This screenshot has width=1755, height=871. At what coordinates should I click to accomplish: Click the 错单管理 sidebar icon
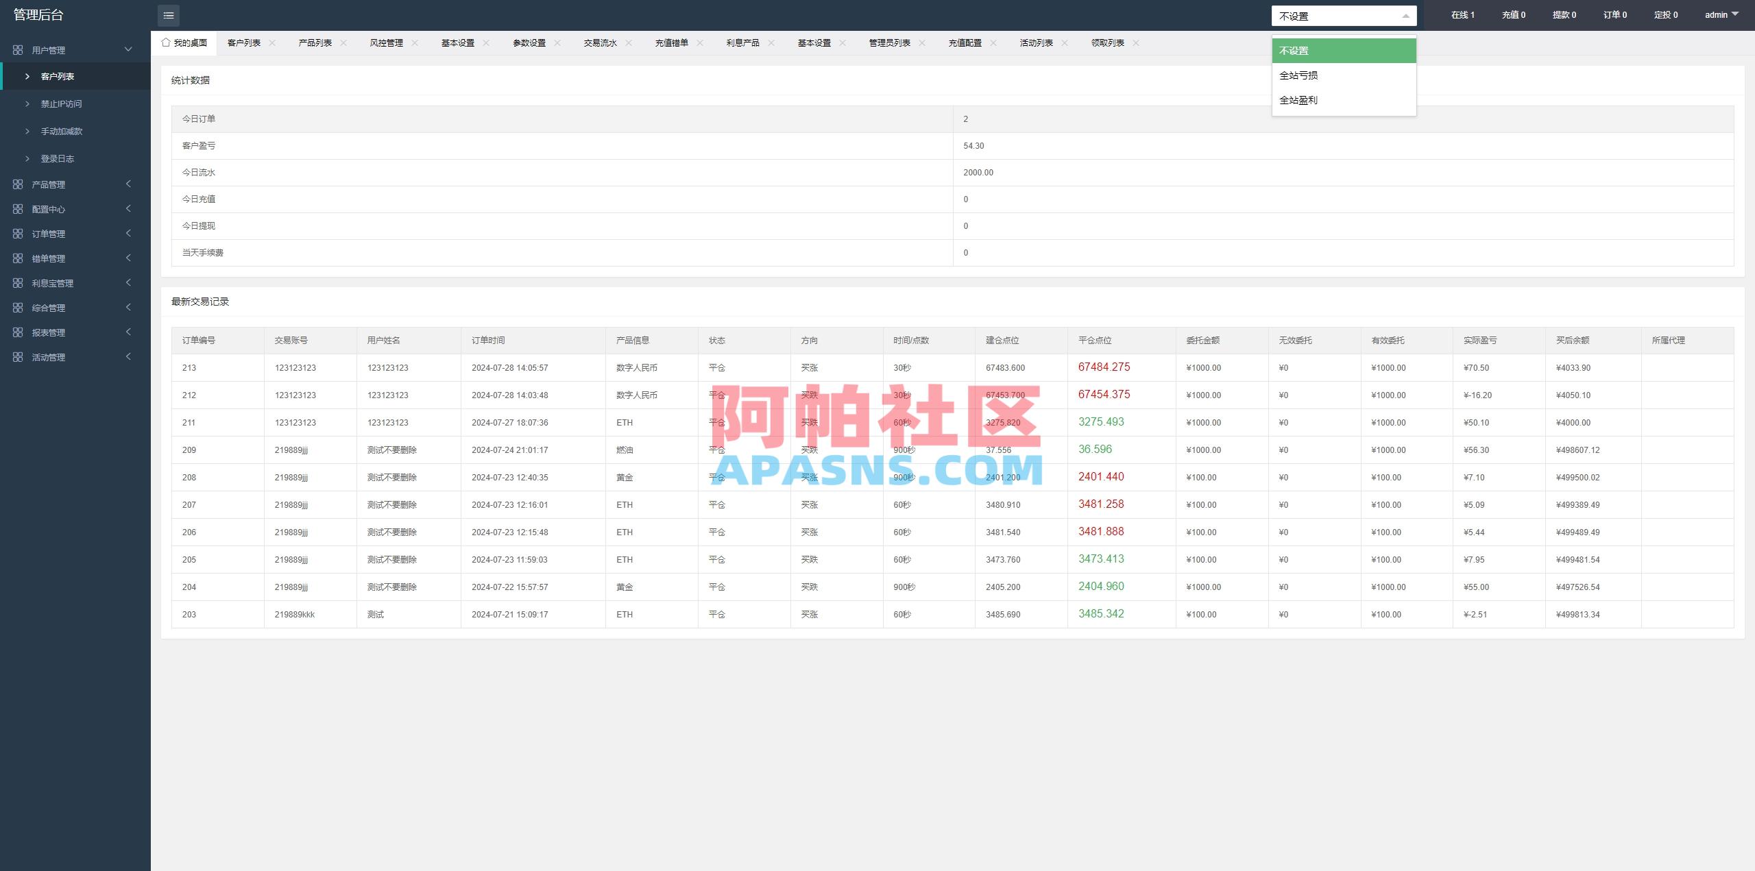pos(18,258)
